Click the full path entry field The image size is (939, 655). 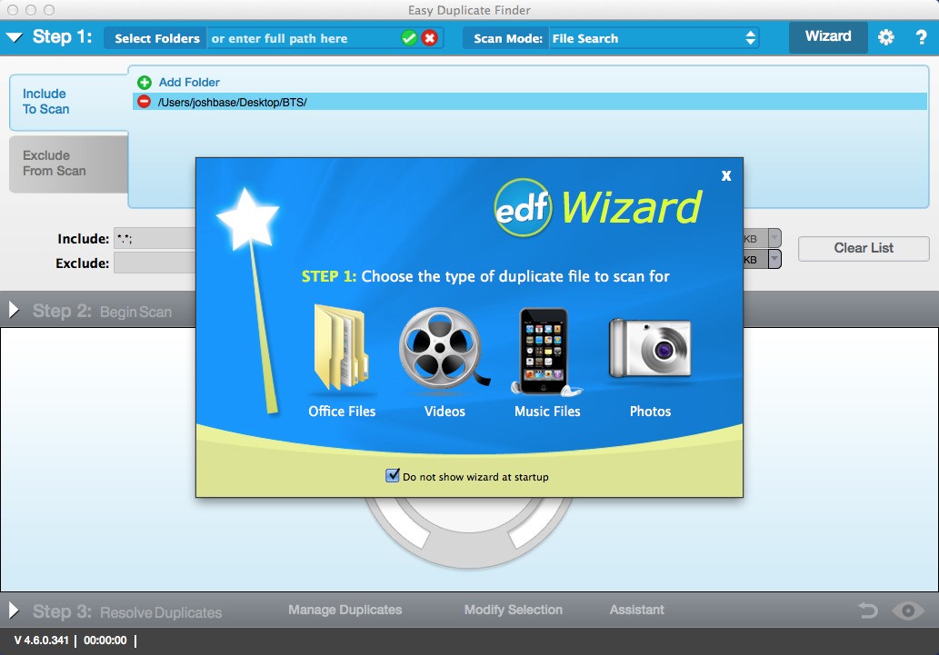303,38
